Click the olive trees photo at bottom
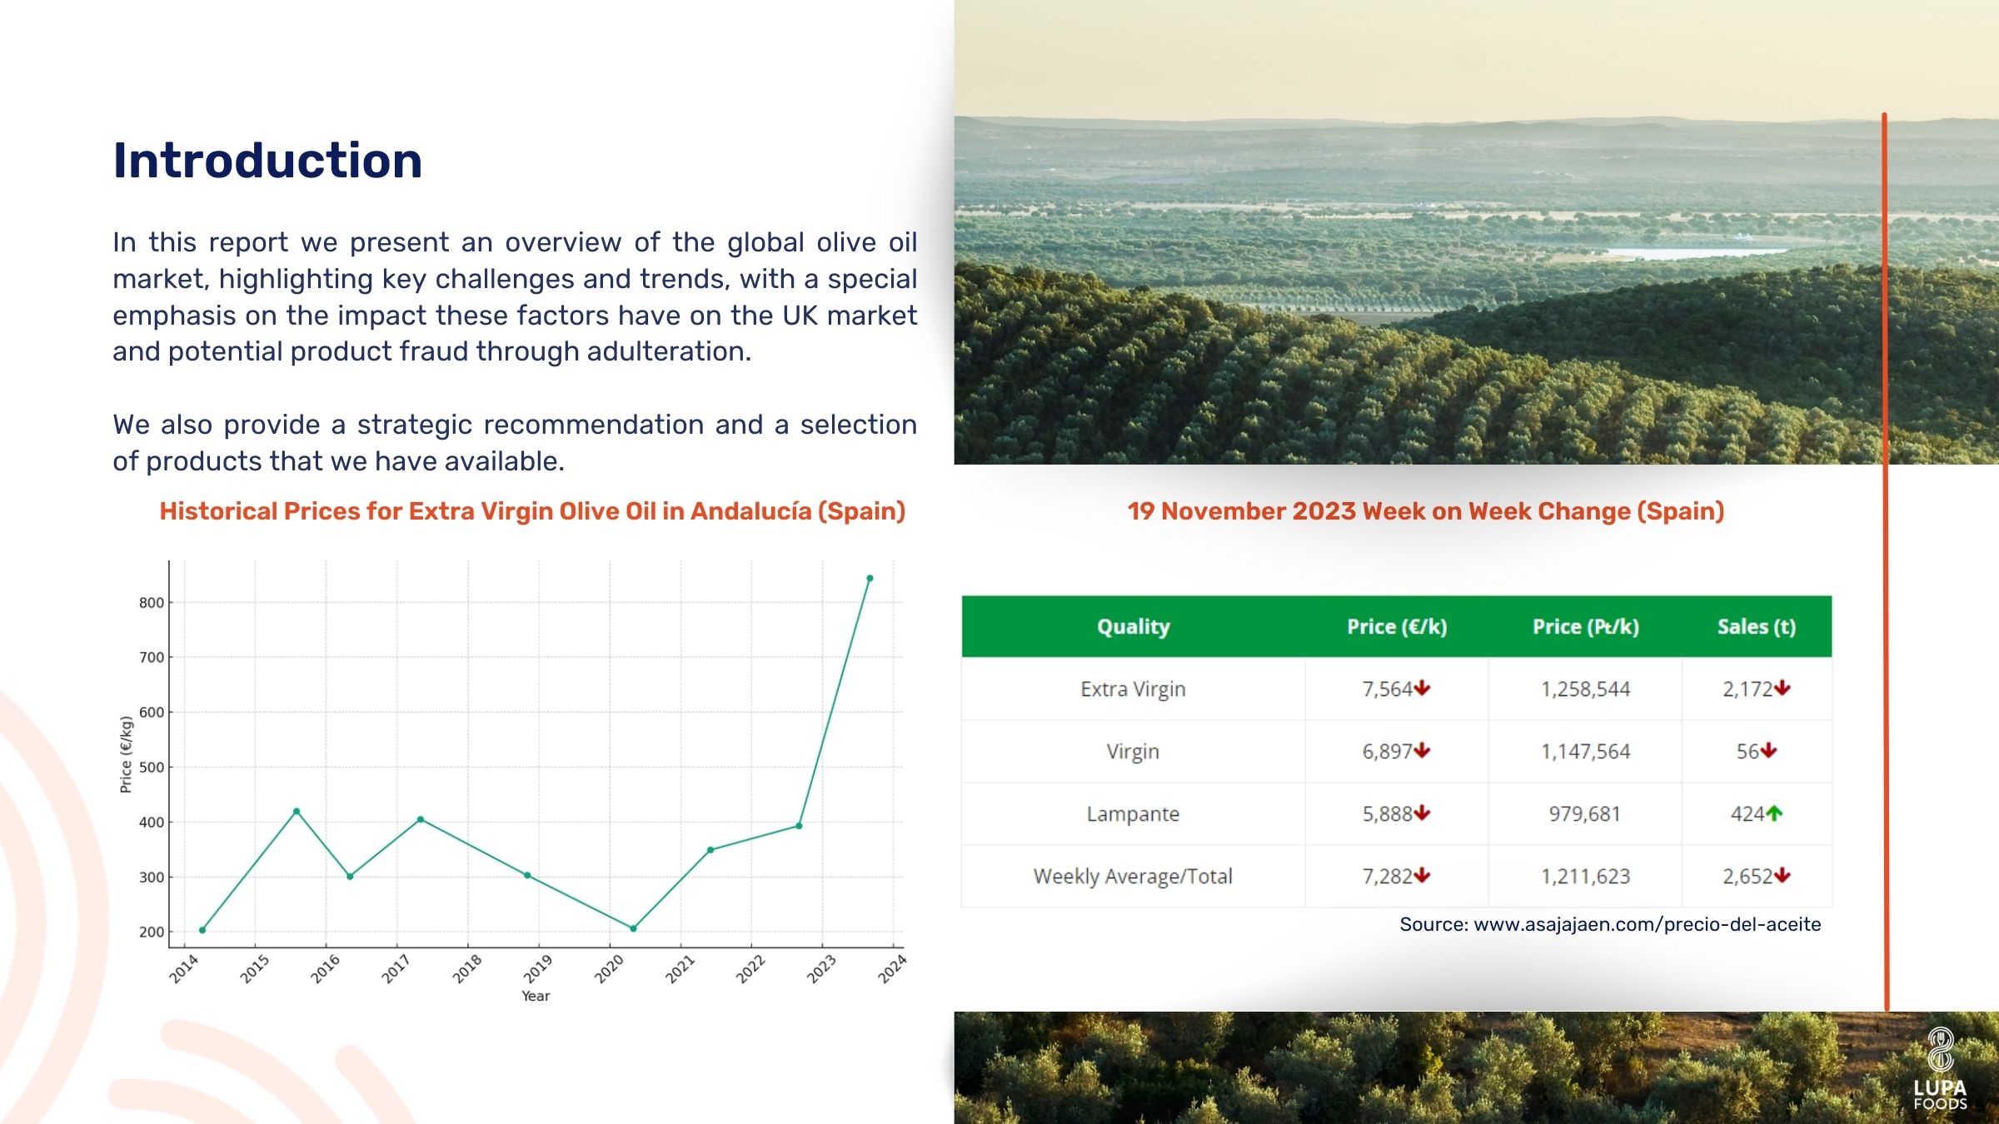1999x1124 pixels. point(1476,1067)
